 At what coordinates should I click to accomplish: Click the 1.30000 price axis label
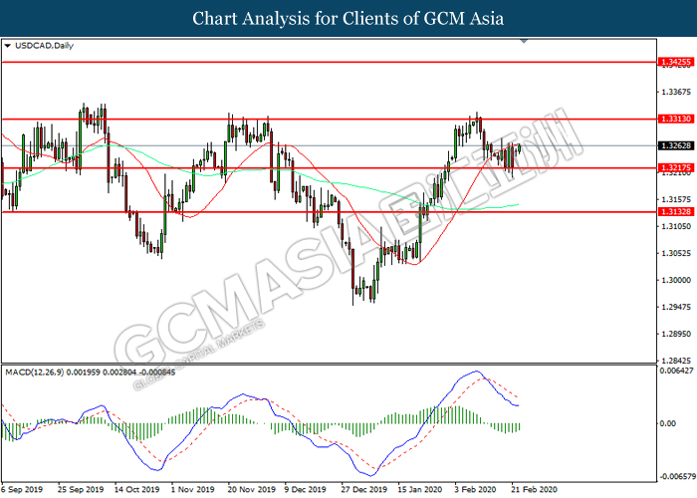675,280
